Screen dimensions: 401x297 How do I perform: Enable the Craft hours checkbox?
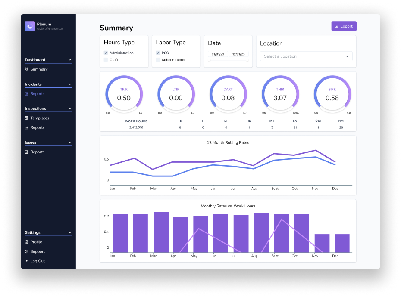tap(106, 60)
